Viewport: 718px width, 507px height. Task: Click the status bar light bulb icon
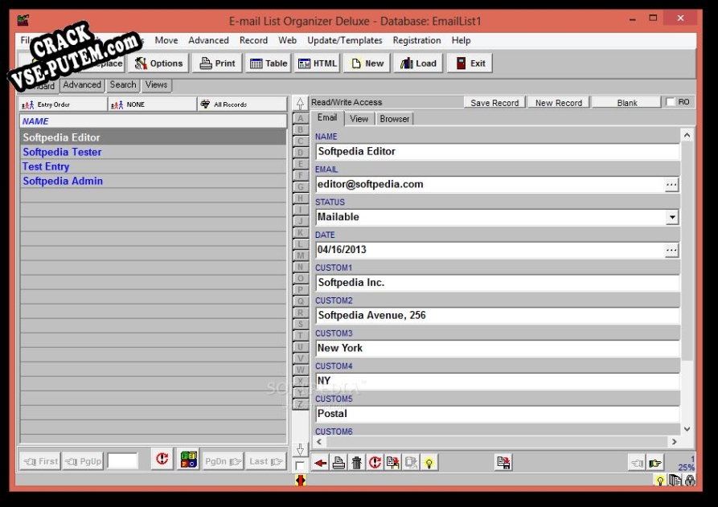(x=660, y=480)
